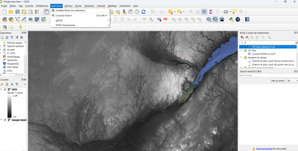Collapse the Analyse de réseau group

241,57
